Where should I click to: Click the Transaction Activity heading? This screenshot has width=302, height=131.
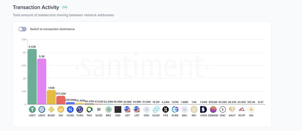coord(36,7)
